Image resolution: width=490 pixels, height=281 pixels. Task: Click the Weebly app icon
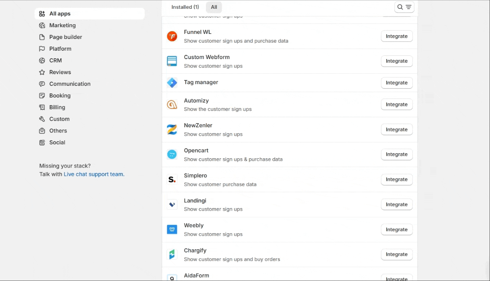(172, 229)
